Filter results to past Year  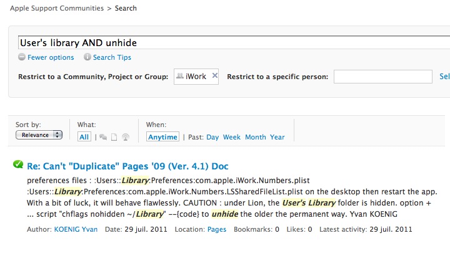tap(277, 137)
